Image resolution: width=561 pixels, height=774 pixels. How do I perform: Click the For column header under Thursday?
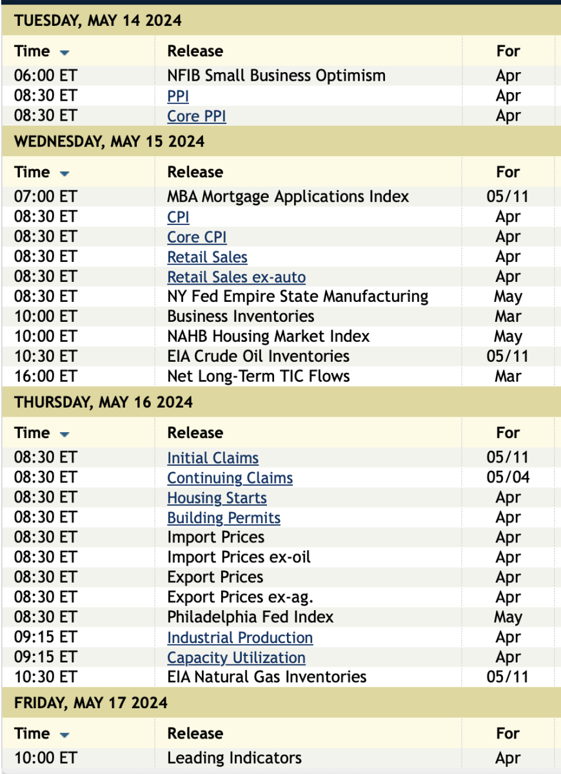[x=507, y=433]
